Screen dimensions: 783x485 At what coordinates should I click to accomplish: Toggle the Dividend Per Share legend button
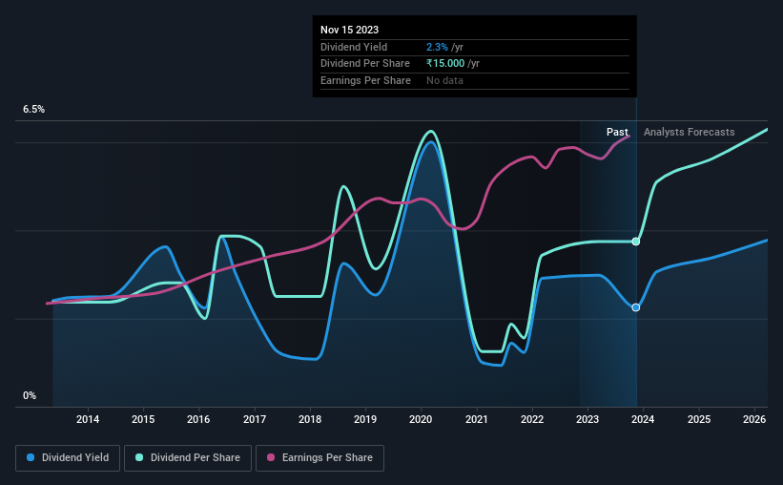pos(188,458)
